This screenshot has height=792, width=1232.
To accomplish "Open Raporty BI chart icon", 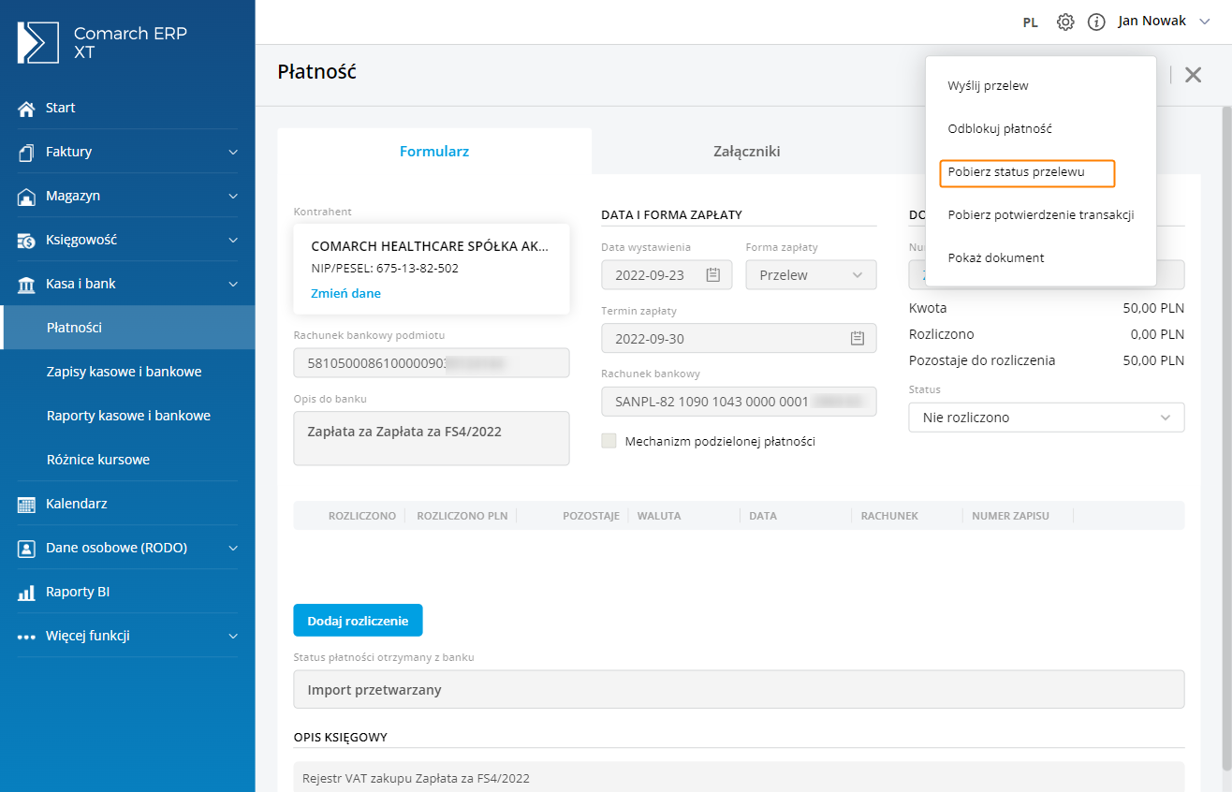I will point(26,593).
